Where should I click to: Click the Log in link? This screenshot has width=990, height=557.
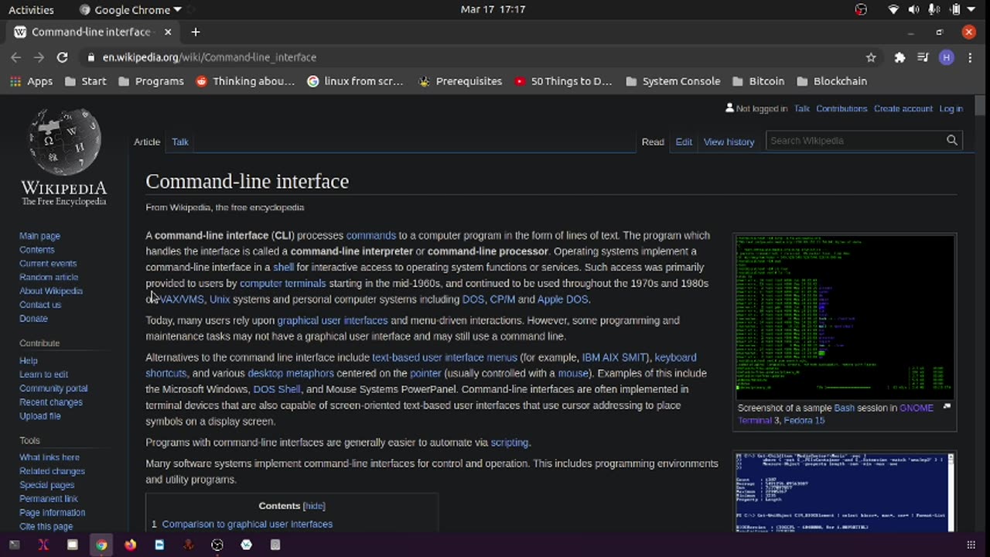(951, 108)
